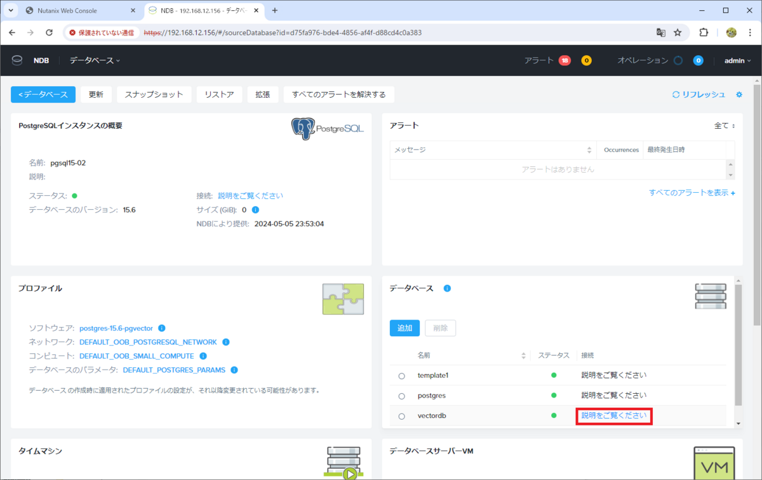Click the 拡張 button
The image size is (762, 480).
(x=263, y=94)
